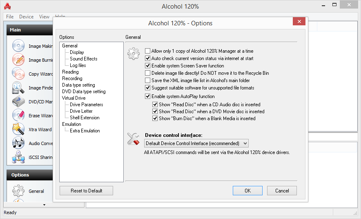The height and width of the screenshot is (219, 361).
Task: Click the Options panel header in sidebar
Action: click(x=30, y=175)
